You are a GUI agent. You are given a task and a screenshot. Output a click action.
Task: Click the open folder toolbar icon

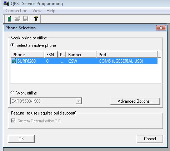[18, 19]
